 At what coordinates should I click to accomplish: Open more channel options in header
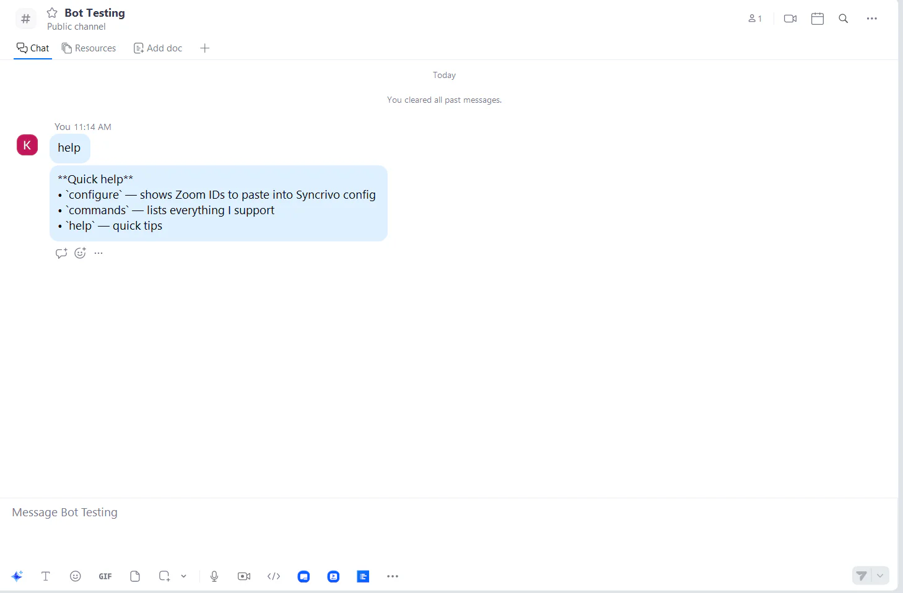(x=872, y=19)
